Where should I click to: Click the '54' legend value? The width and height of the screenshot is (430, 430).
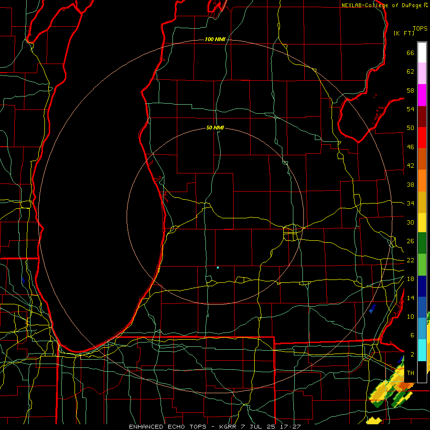coord(410,109)
